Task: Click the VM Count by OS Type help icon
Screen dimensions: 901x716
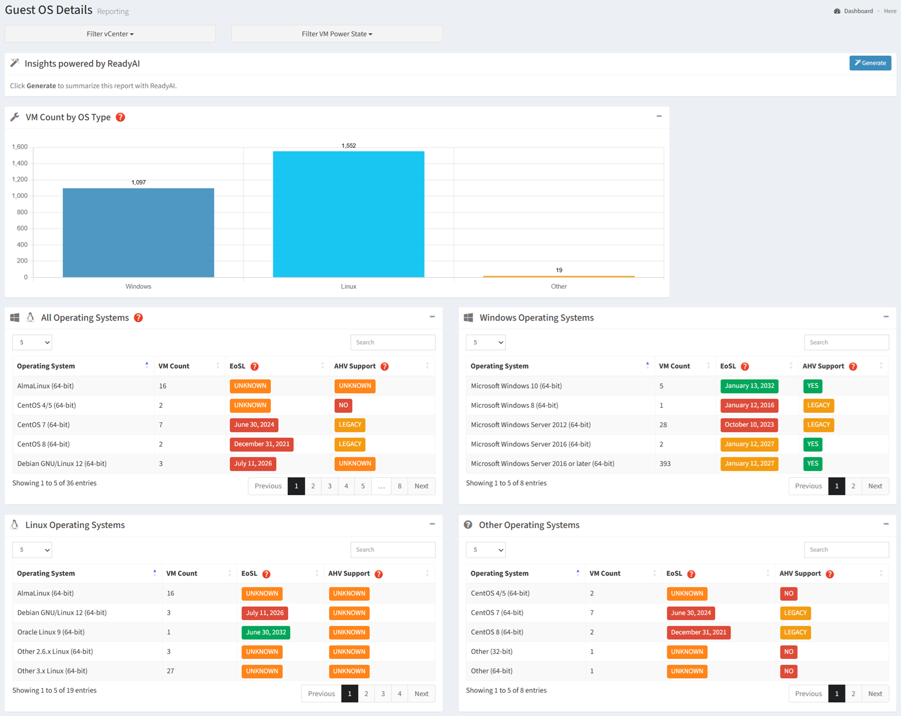Action: (120, 117)
